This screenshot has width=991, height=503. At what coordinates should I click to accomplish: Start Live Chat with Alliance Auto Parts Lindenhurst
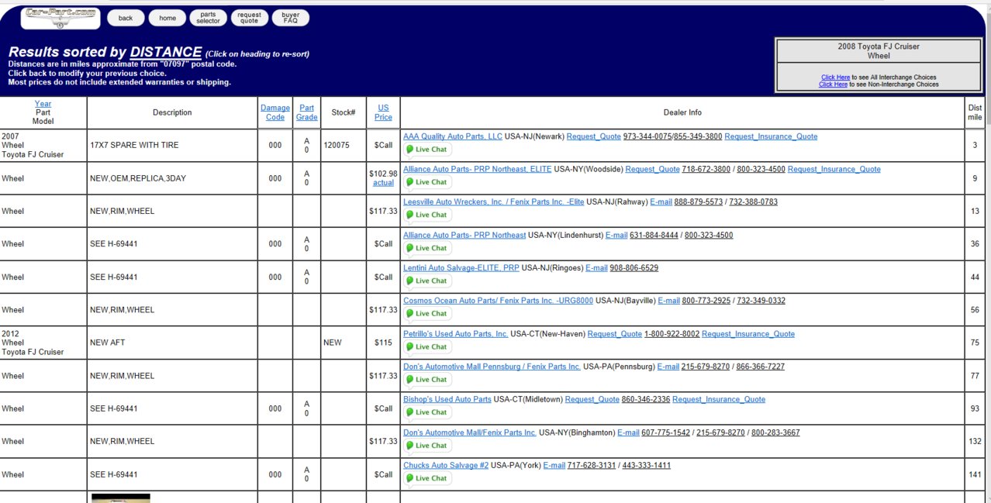(x=427, y=248)
